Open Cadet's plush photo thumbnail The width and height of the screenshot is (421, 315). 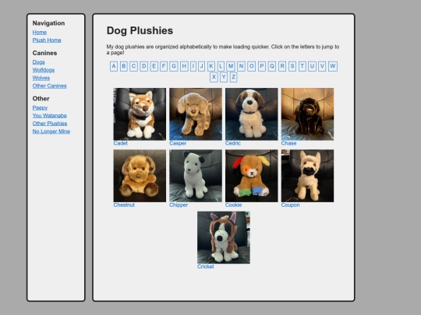(140, 114)
